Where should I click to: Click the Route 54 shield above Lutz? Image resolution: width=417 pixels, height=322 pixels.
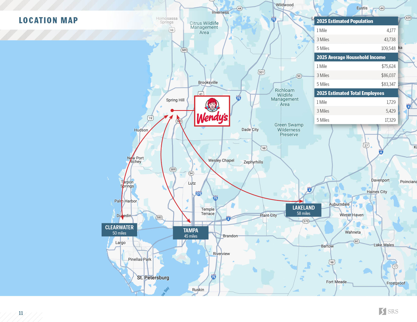191,173
